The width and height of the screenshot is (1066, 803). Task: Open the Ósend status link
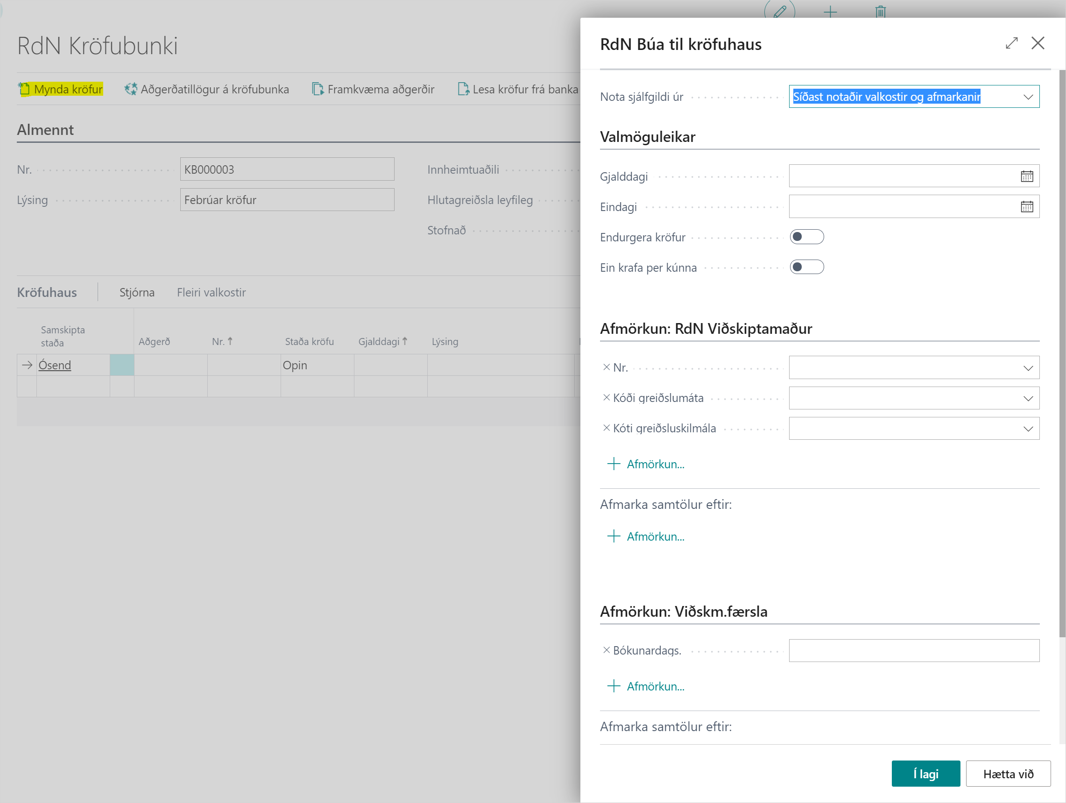55,365
